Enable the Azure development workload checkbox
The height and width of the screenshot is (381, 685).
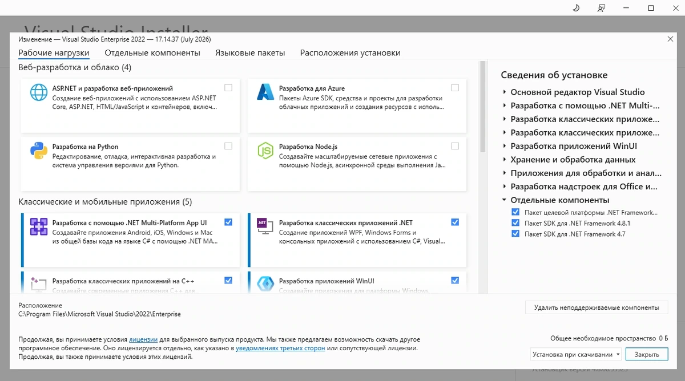pos(455,88)
